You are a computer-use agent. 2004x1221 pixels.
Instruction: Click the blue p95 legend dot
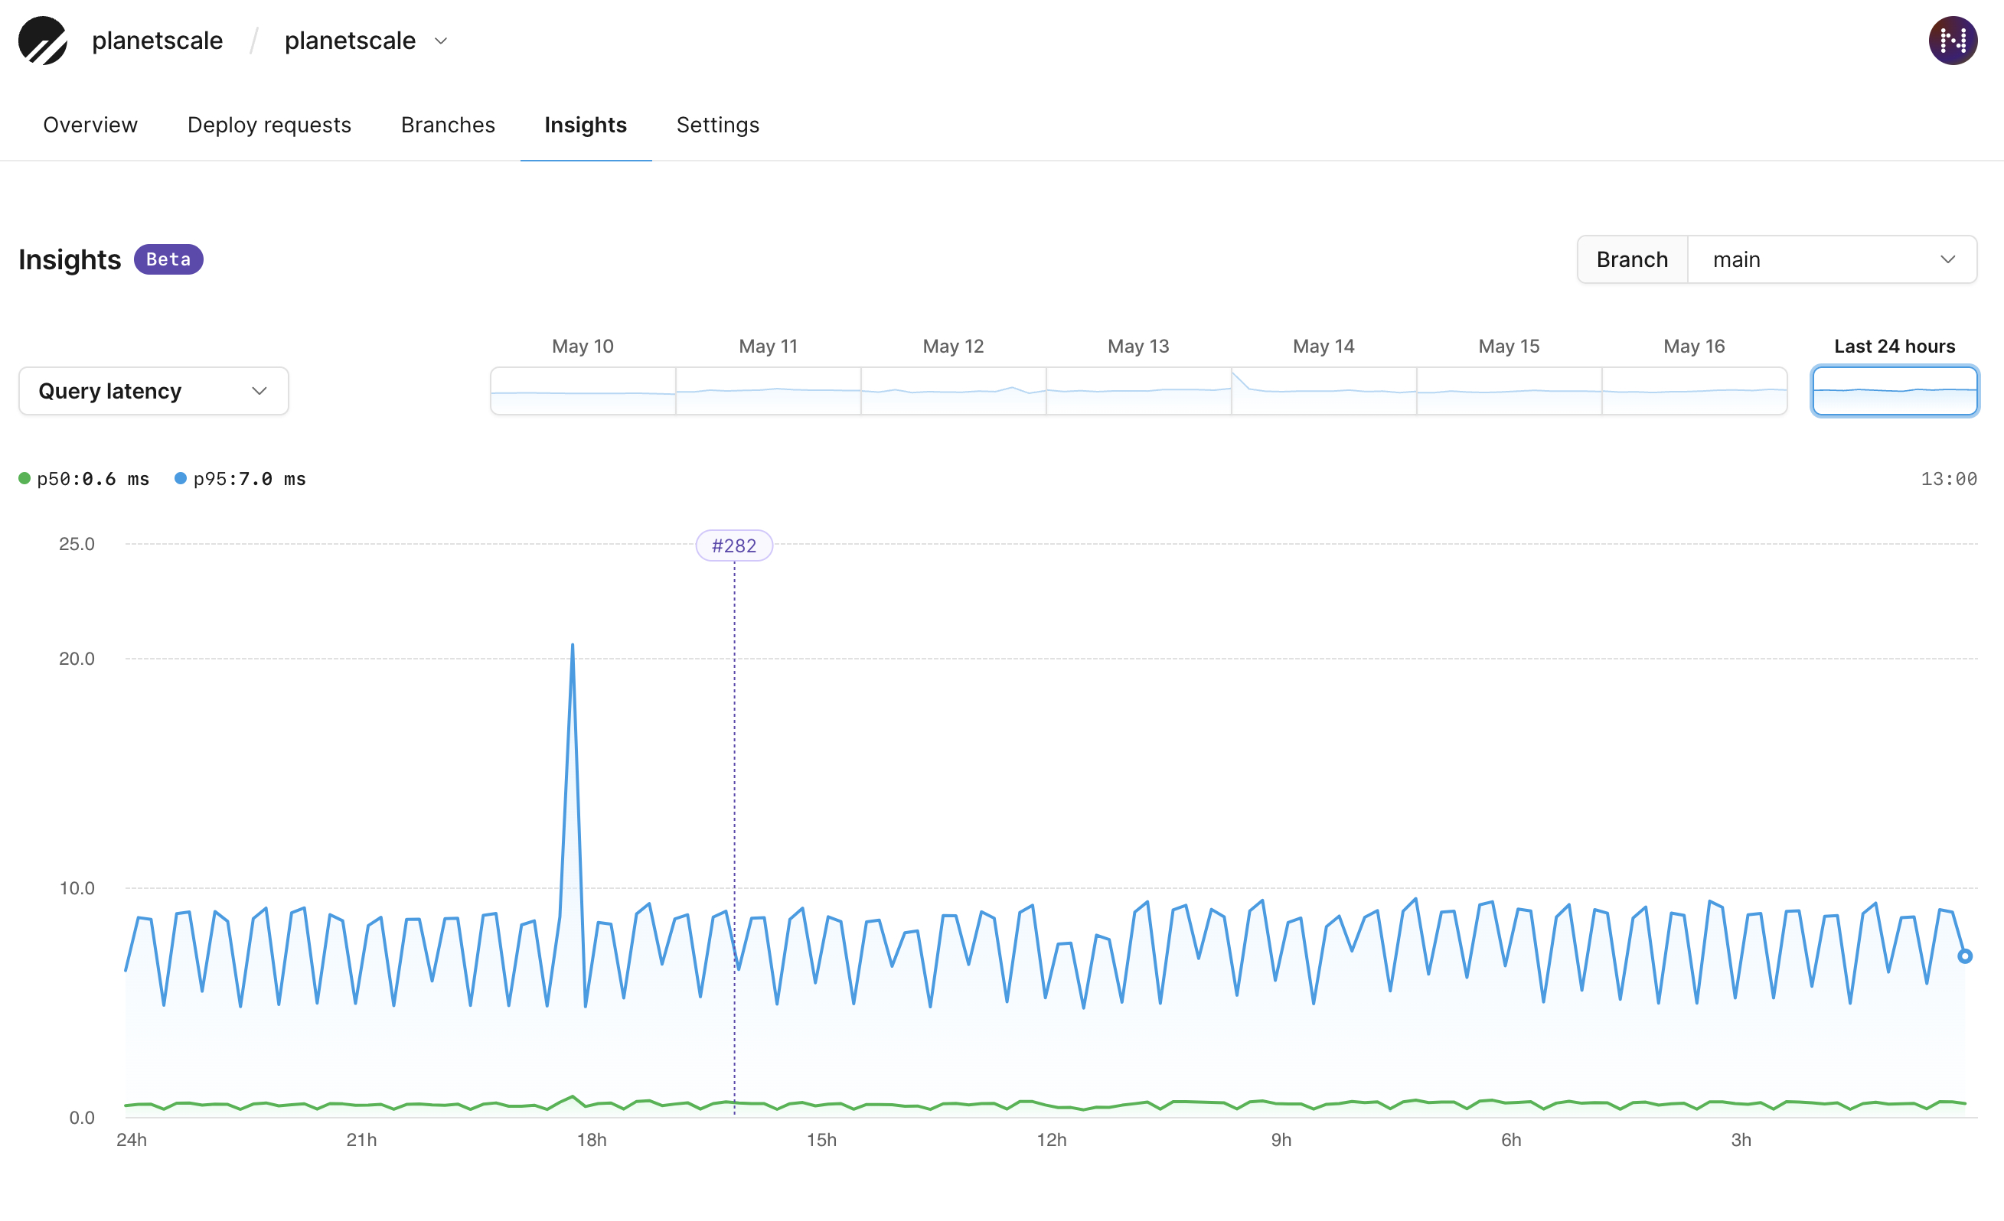click(x=181, y=479)
